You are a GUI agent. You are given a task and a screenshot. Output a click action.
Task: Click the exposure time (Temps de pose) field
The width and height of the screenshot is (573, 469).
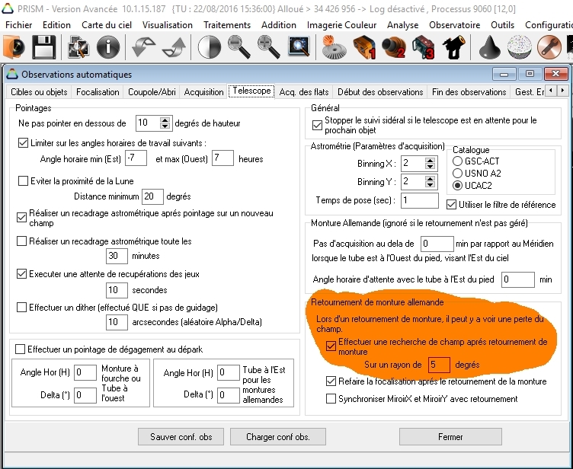pos(419,200)
